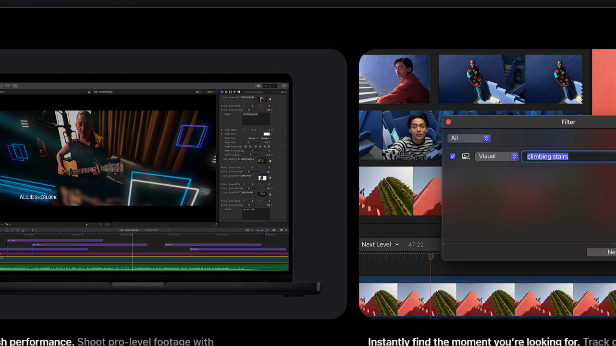Click the Title 07 Color white swatch
The width and height of the screenshot is (616, 346).
tap(267, 134)
